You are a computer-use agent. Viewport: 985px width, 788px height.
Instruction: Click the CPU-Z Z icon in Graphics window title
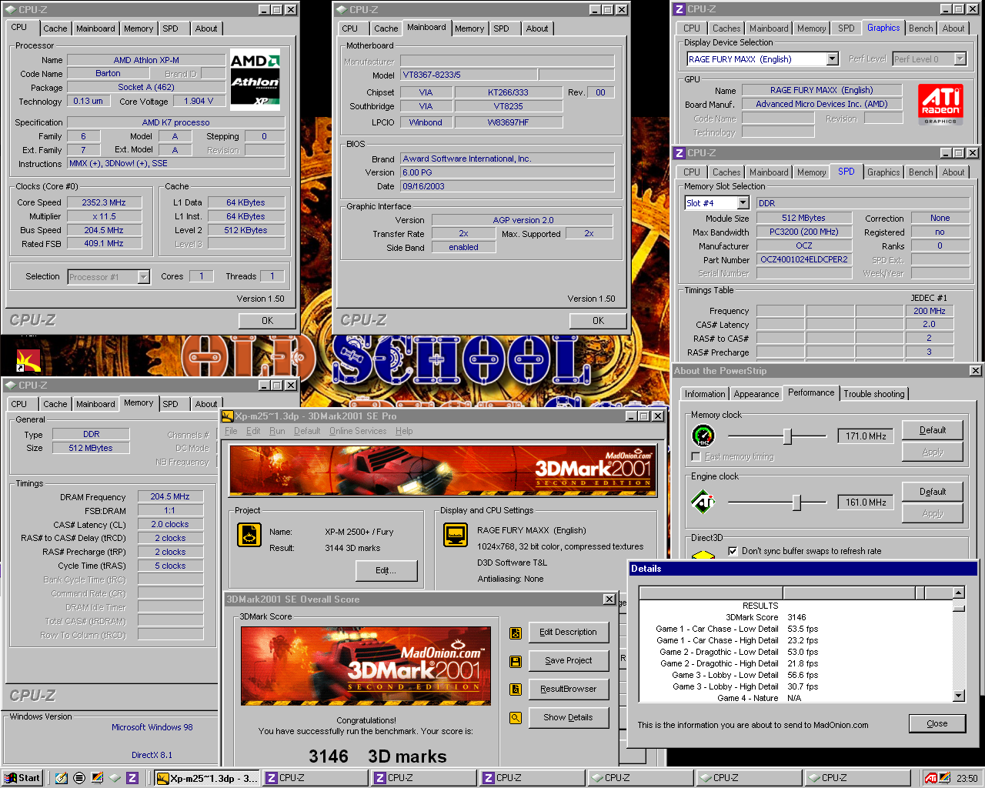(x=679, y=9)
